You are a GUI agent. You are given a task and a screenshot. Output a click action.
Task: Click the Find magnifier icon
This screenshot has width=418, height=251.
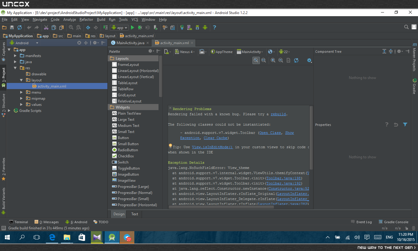click(71, 27)
